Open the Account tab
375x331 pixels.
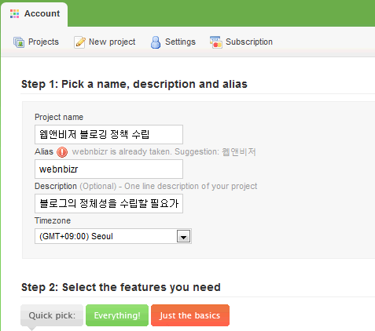[x=35, y=14]
